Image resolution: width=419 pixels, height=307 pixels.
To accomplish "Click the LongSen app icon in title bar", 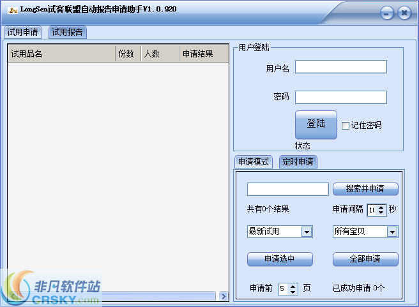I will (x=13, y=10).
